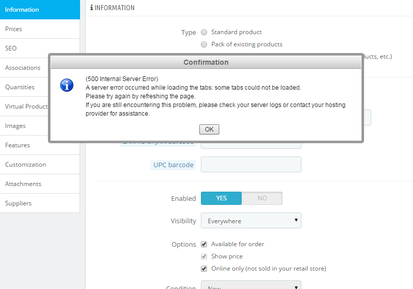Click the info icon beside INFORMATION heading
Screen dimensions: 413x289
tap(91, 8)
